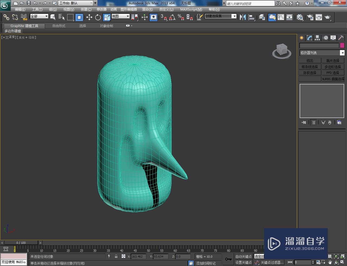
Task: Open Schematic View icon
Action: (x=290, y=17)
